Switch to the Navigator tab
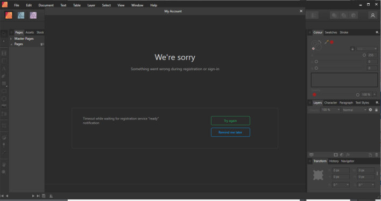 pos(348,161)
